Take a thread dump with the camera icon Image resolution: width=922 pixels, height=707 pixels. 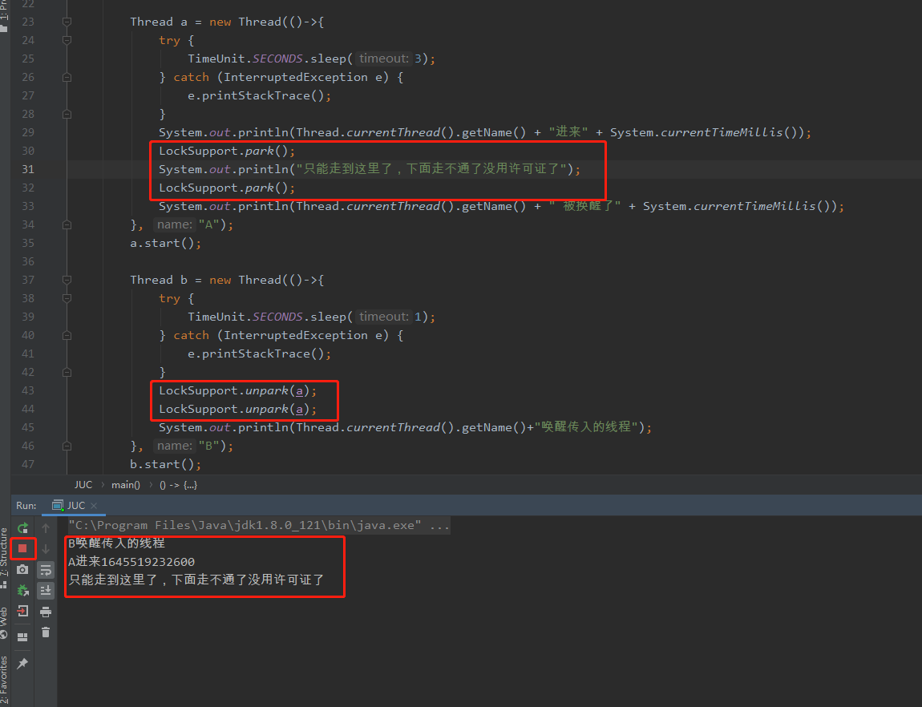tap(22, 569)
